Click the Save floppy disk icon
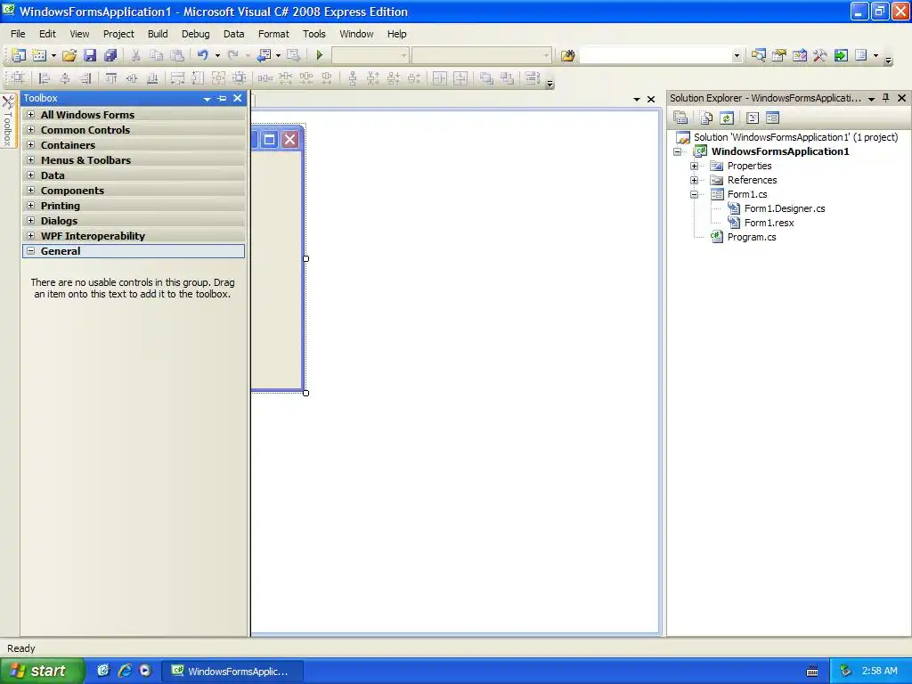 [x=90, y=55]
